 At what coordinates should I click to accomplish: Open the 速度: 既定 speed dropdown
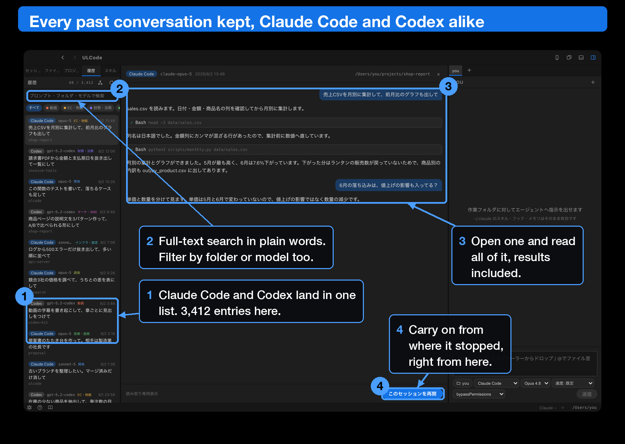[x=573, y=384]
